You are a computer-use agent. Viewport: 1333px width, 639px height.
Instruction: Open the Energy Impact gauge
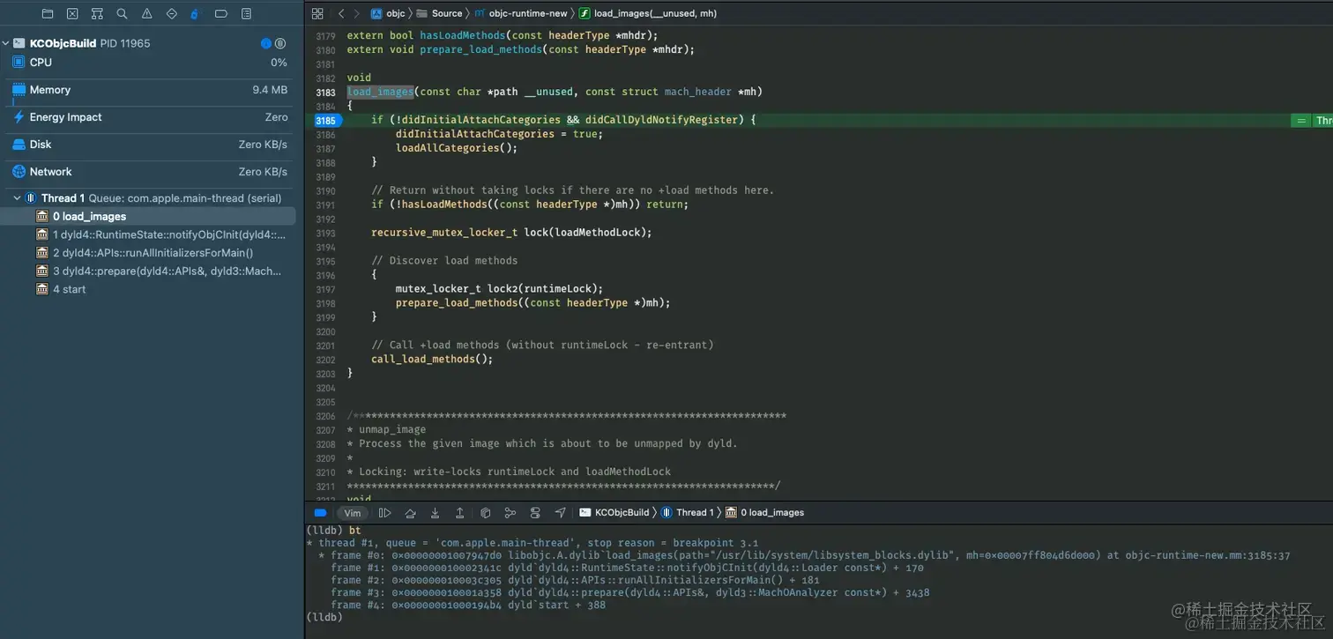(x=148, y=117)
